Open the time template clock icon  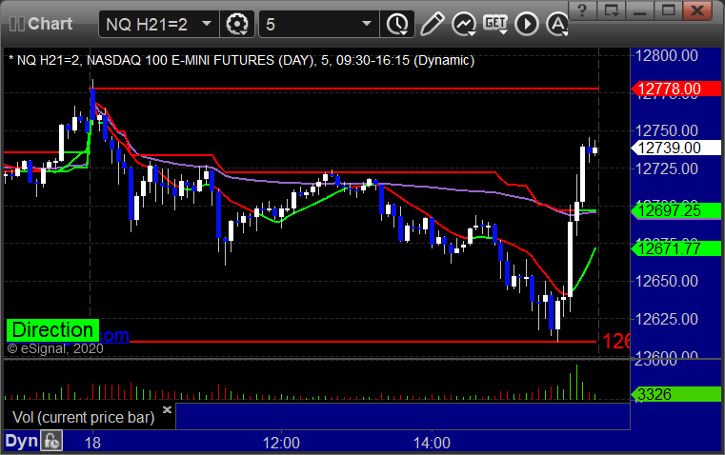point(397,24)
